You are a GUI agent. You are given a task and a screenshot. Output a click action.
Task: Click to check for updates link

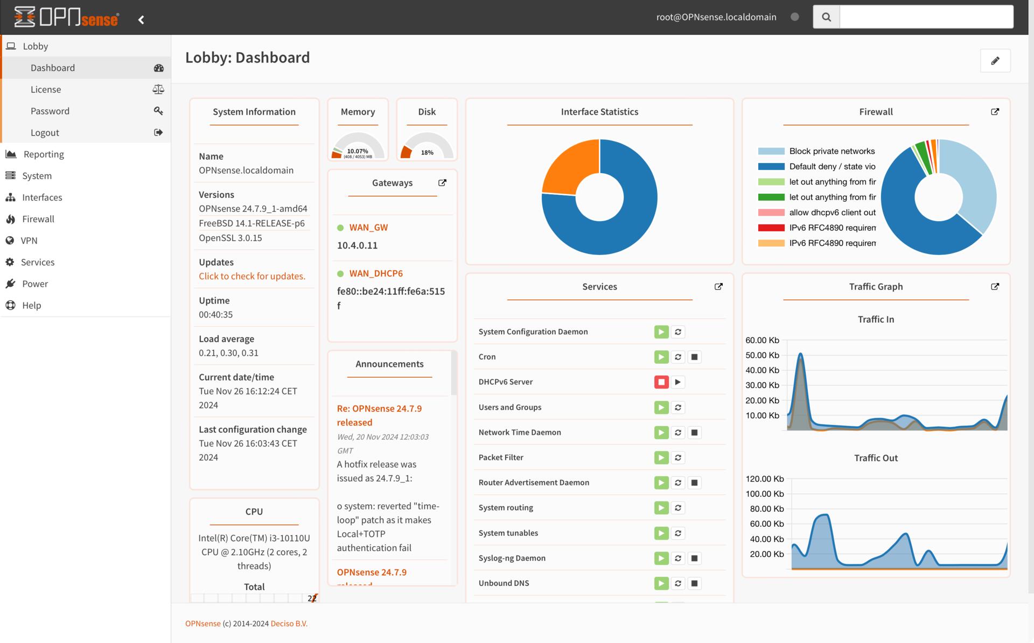coord(251,276)
